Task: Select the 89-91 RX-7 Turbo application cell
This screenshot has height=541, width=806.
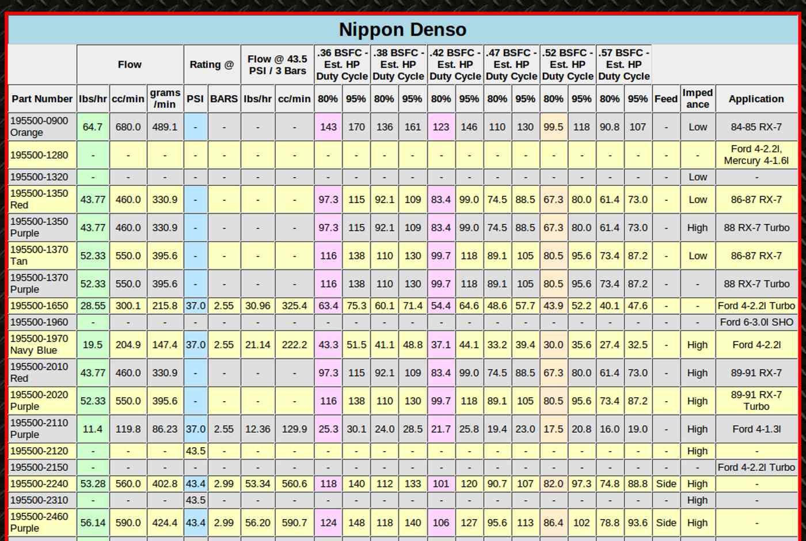Action: (x=756, y=401)
